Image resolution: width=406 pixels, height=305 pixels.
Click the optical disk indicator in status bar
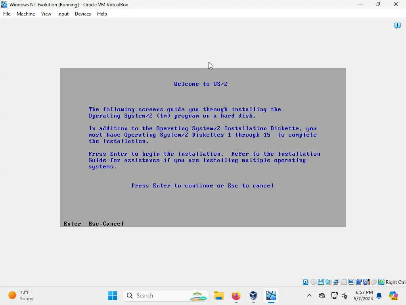(313, 282)
